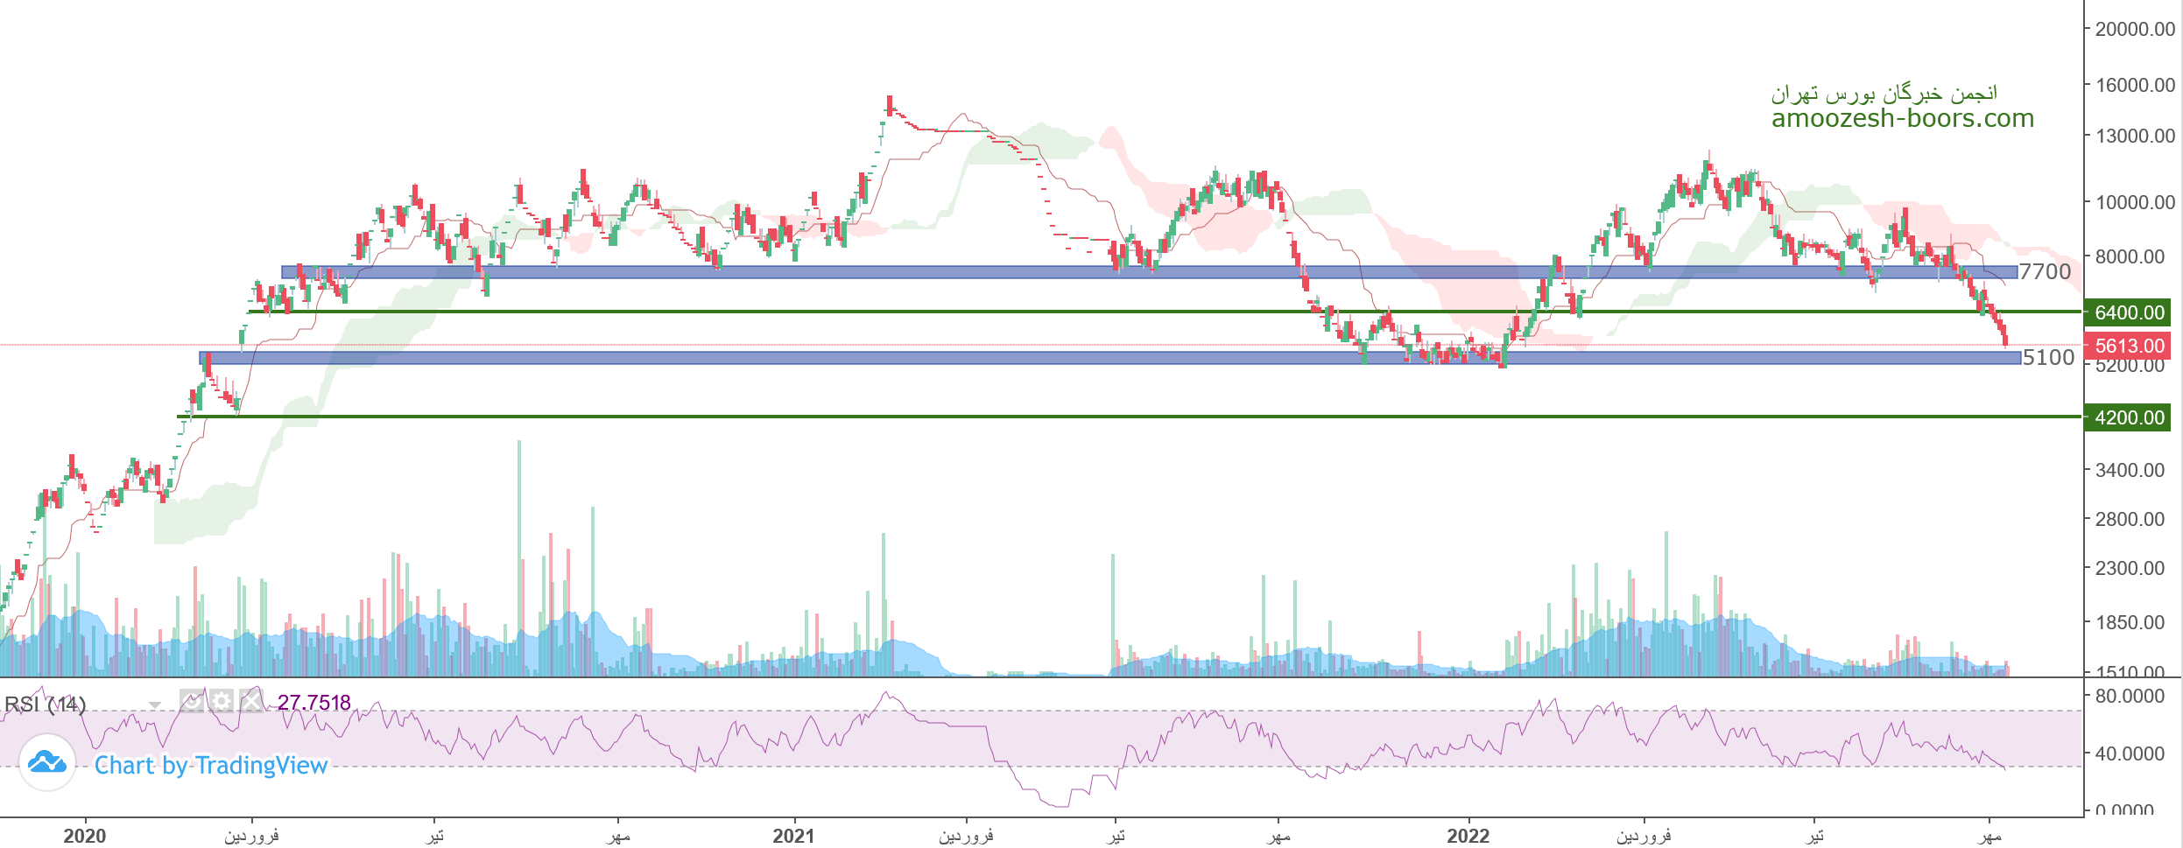Click the RSI value 27.7518
The height and width of the screenshot is (848, 2183).
(x=313, y=703)
